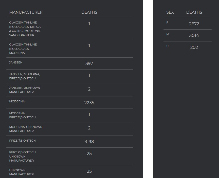
Task: Click the M row label in sex table
Action: coord(168,34)
